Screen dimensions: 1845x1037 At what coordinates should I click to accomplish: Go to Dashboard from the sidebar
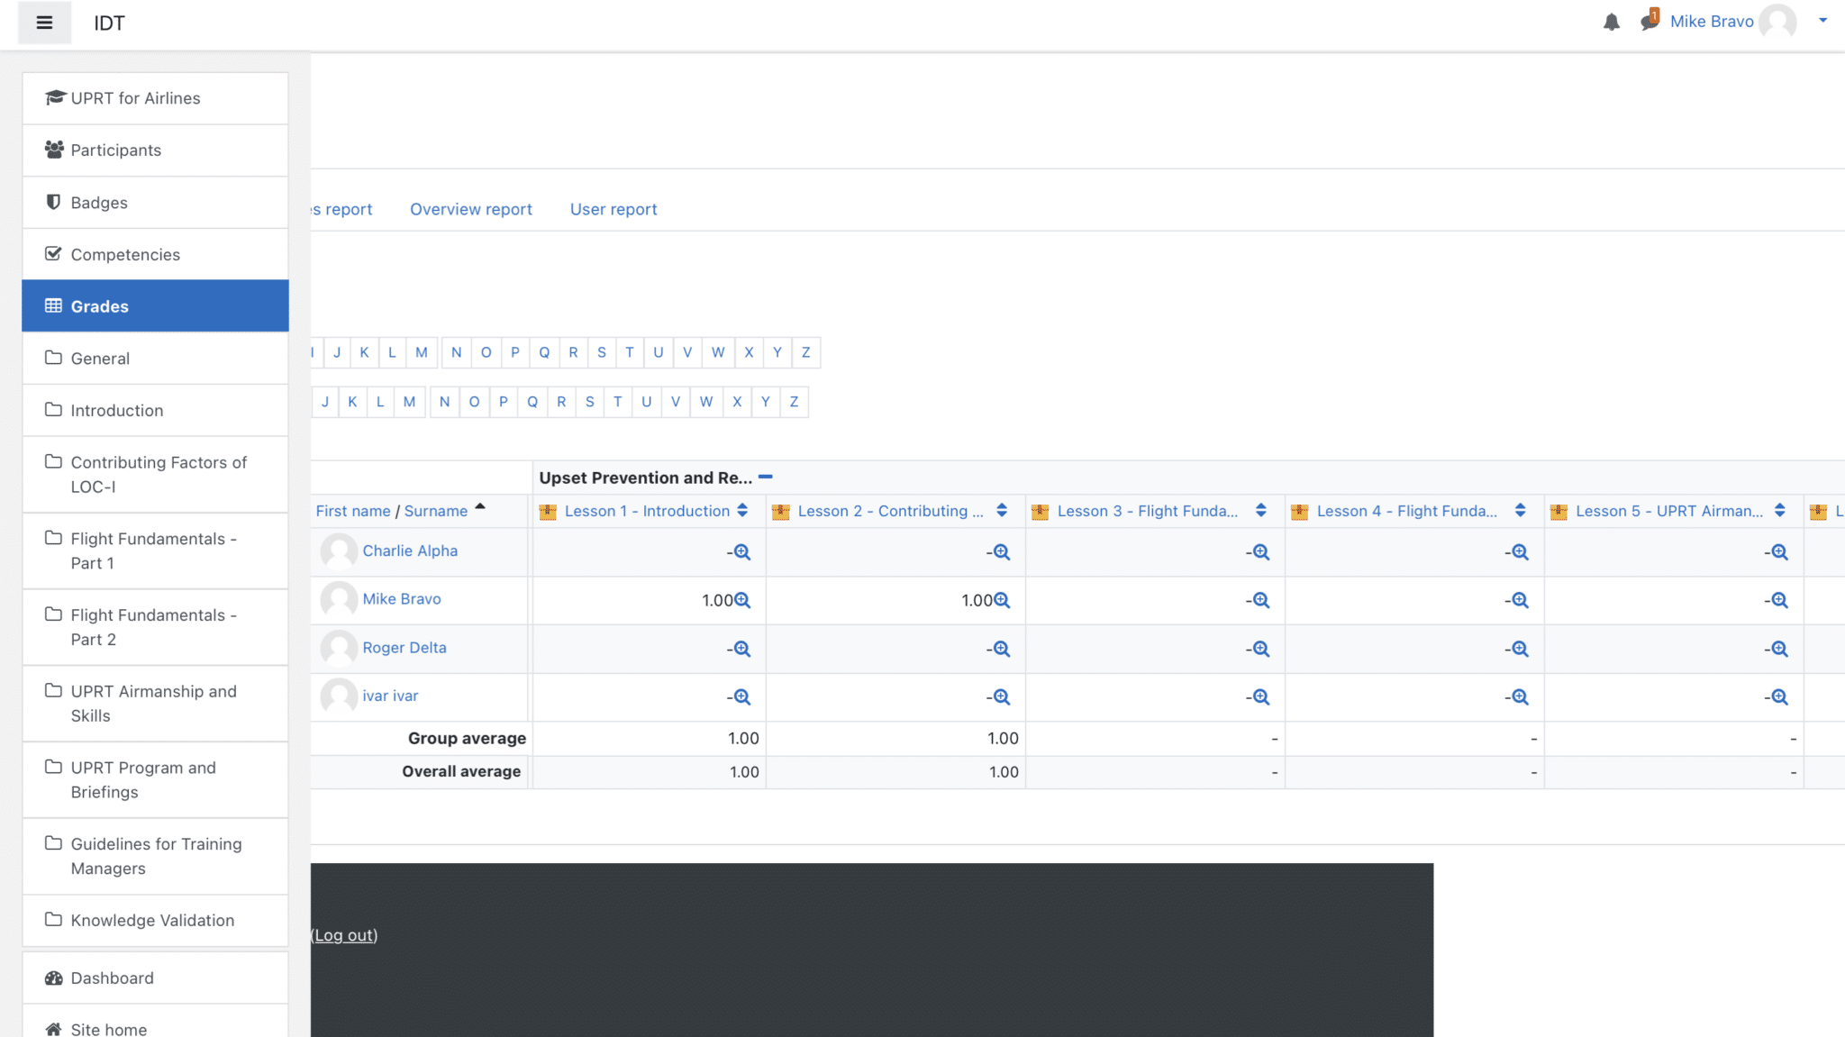pos(112,978)
